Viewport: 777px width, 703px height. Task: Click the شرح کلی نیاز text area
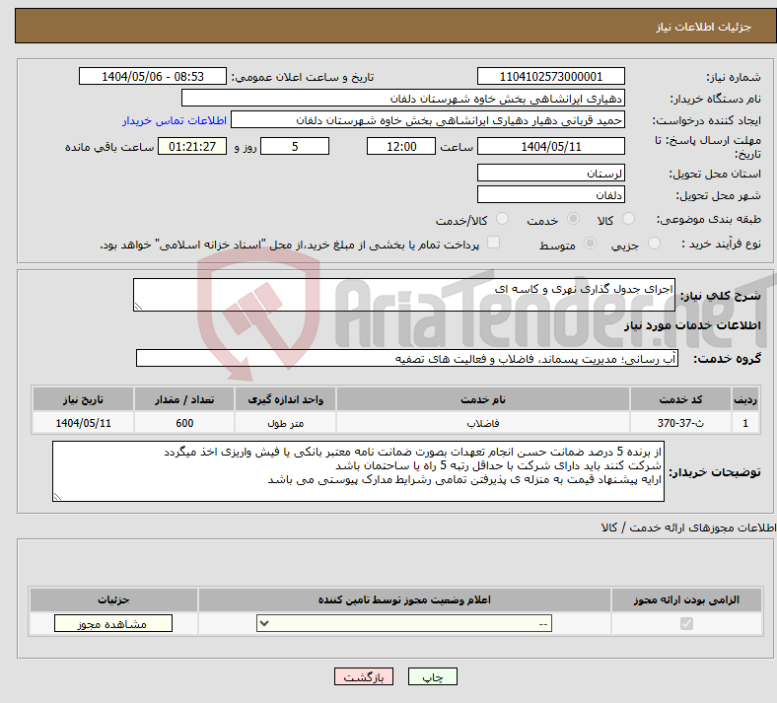(404, 295)
